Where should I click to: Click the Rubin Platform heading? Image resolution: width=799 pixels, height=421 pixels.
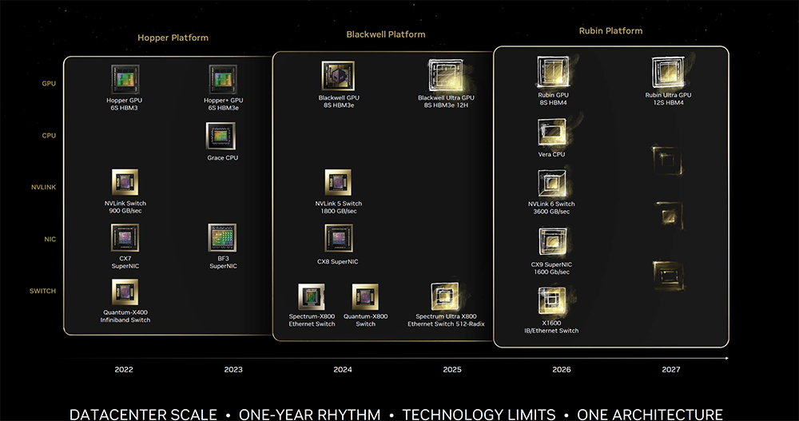[x=610, y=31]
